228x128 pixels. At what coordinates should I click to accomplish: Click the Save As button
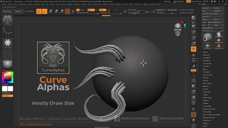(x=218, y=8)
